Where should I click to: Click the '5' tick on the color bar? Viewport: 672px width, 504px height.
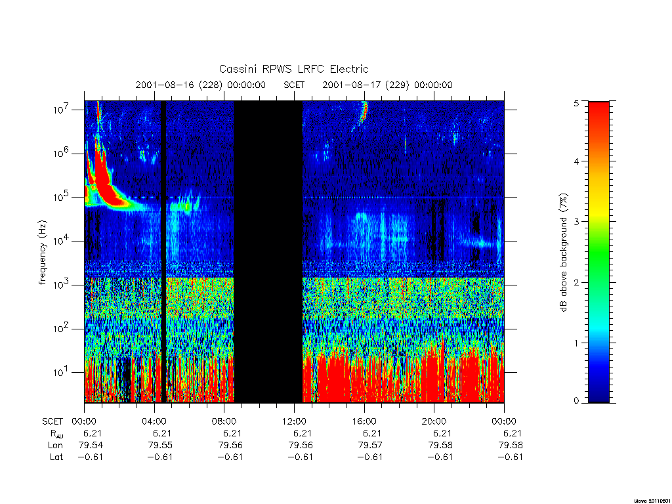pos(576,103)
